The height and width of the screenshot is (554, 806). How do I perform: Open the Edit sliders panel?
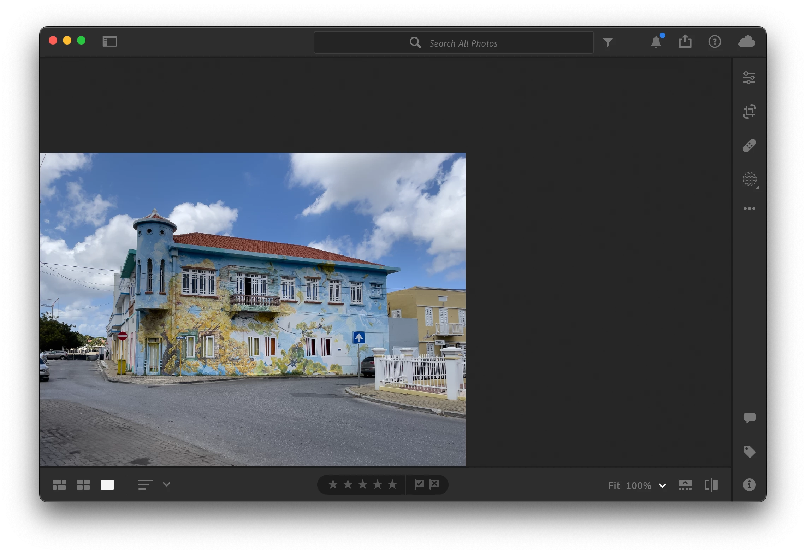(749, 78)
